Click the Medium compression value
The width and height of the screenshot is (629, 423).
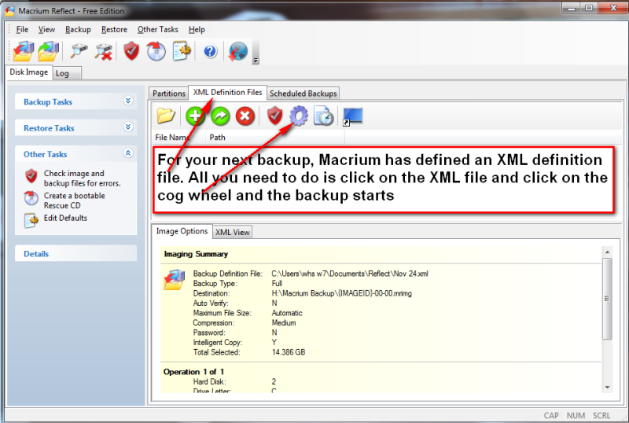284,322
